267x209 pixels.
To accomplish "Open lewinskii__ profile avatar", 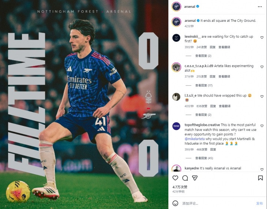I will tap(176, 38).
